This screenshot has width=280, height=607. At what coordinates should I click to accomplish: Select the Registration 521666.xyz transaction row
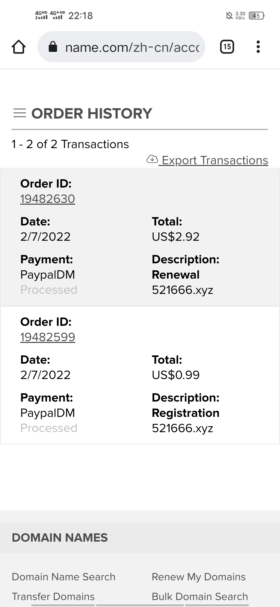[x=140, y=375]
